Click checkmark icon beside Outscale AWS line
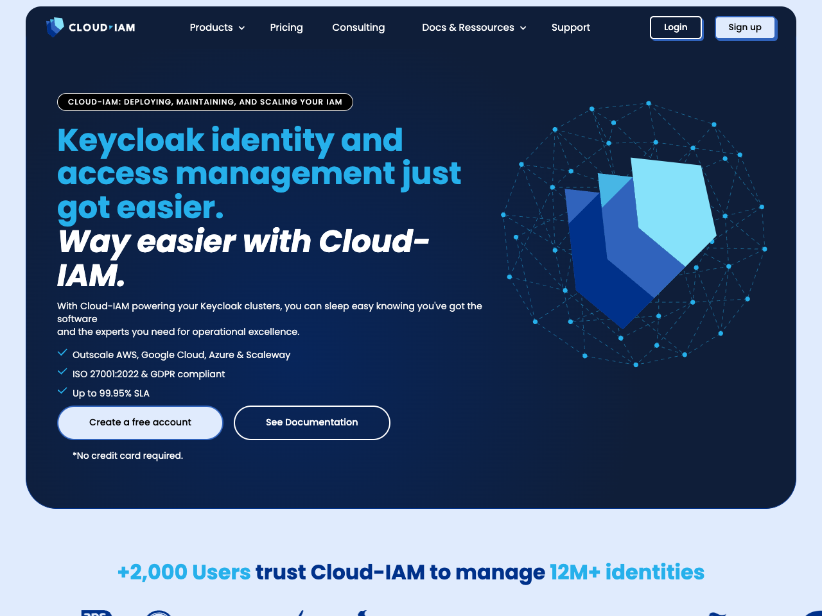Image resolution: width=822 pixels, height=616 pixels. pos(62,353)
